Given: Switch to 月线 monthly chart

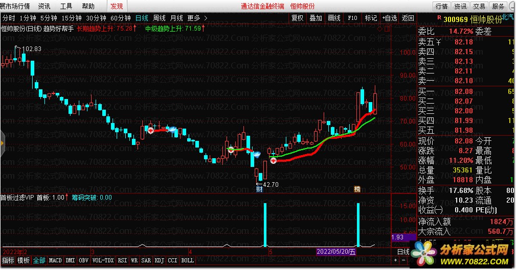Looking at the screenshot, I should (176, 18).
